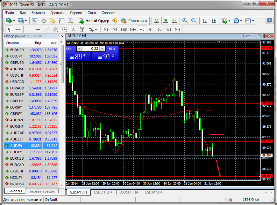The width and height of the screenshot is (277, 205).
Task: Click the Indicators list green plus icon
Action: [224, 21]
